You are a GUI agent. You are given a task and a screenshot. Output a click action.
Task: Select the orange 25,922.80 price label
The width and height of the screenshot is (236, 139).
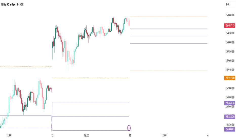(229, 78)
